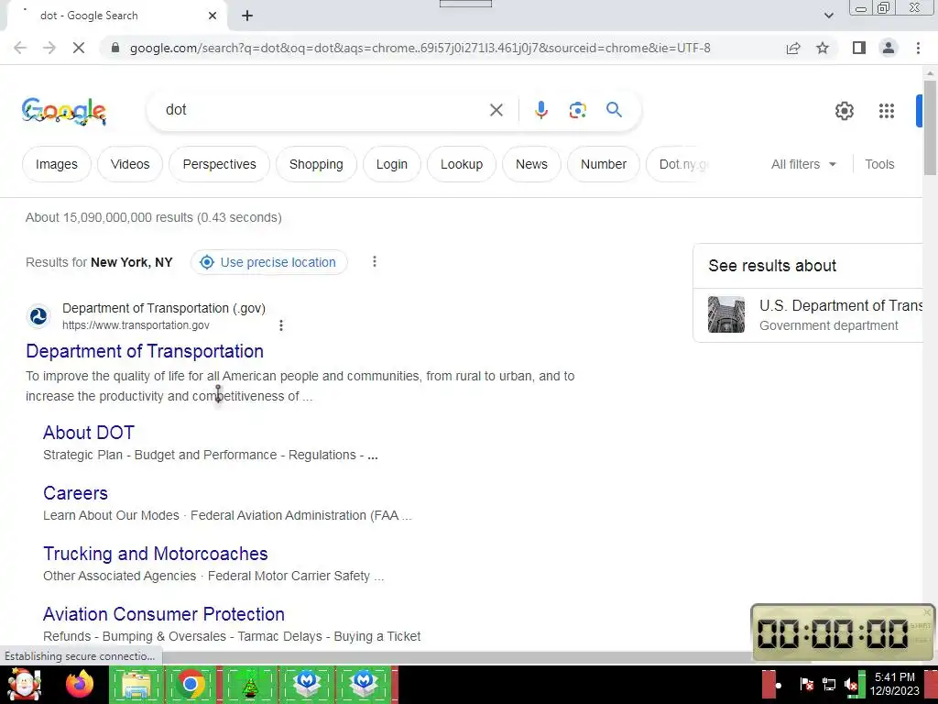This screenshot has height=704, width=938.
Task: Open the search Tools options
Action: tap(879, 164)
